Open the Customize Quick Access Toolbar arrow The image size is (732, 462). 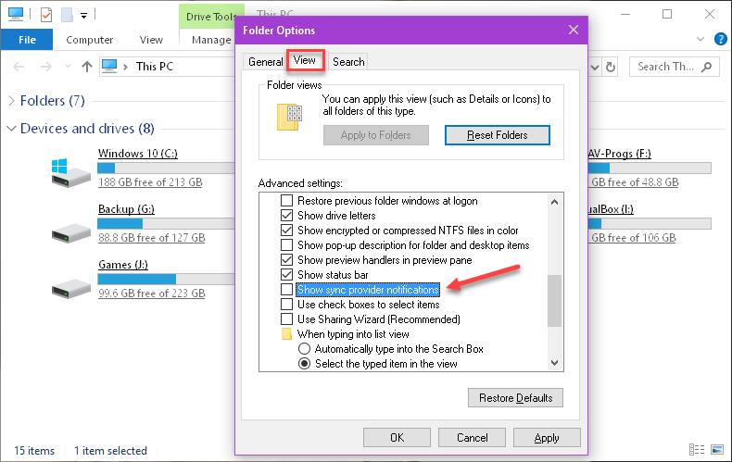pos(83,16)
